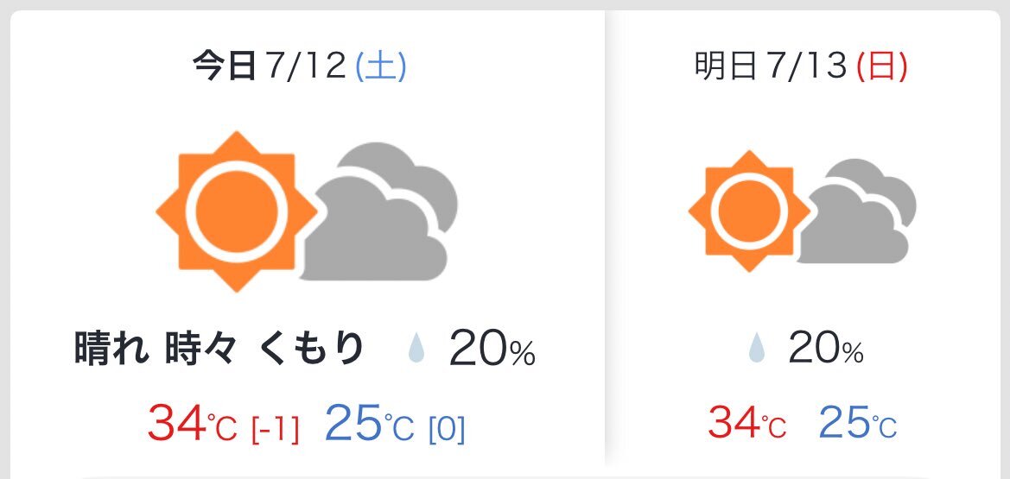Click today's 25℃ low temperature
Viewport: 1010px width, 479px height.
tap(370, 422)
